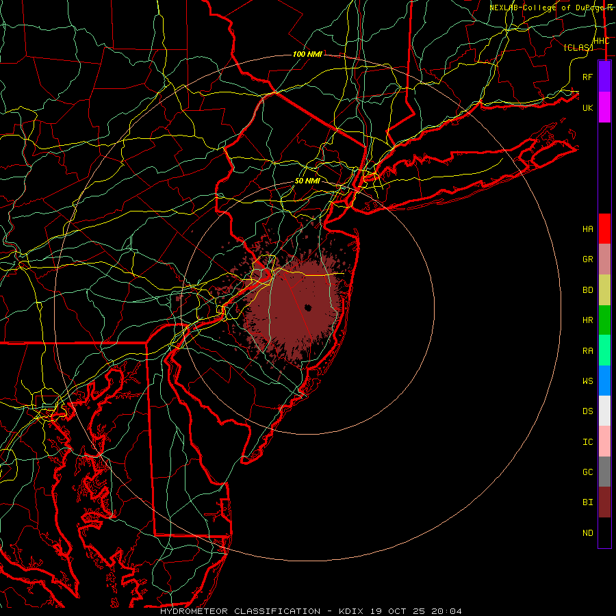This screenshot has height=616, width=616.
Task: Select the IC legend label
Action: pos(587,441)
